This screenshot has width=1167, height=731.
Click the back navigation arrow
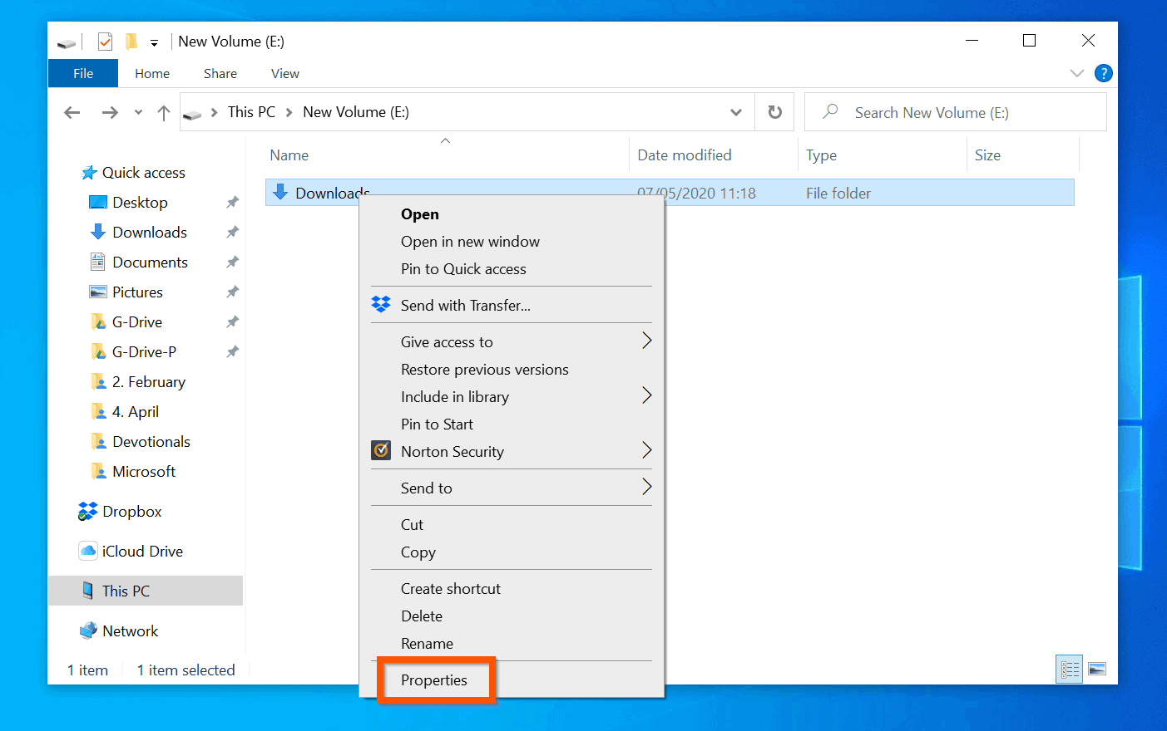point(72,111)
